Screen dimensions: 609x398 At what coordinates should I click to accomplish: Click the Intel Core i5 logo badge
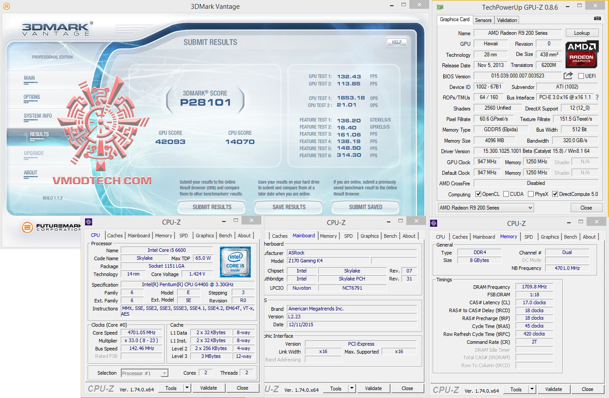(235, 262)
